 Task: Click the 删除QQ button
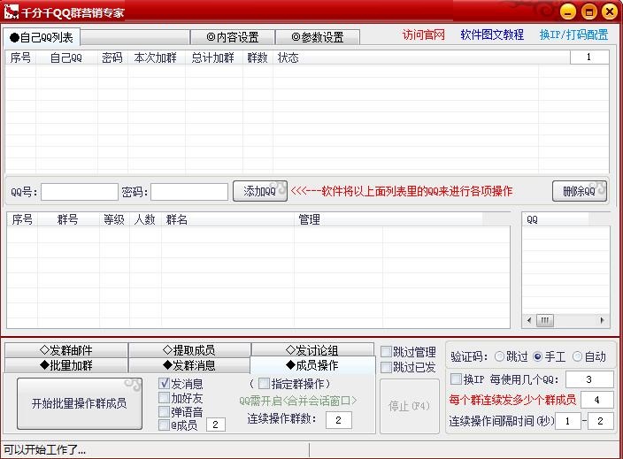tap(580, 191)
